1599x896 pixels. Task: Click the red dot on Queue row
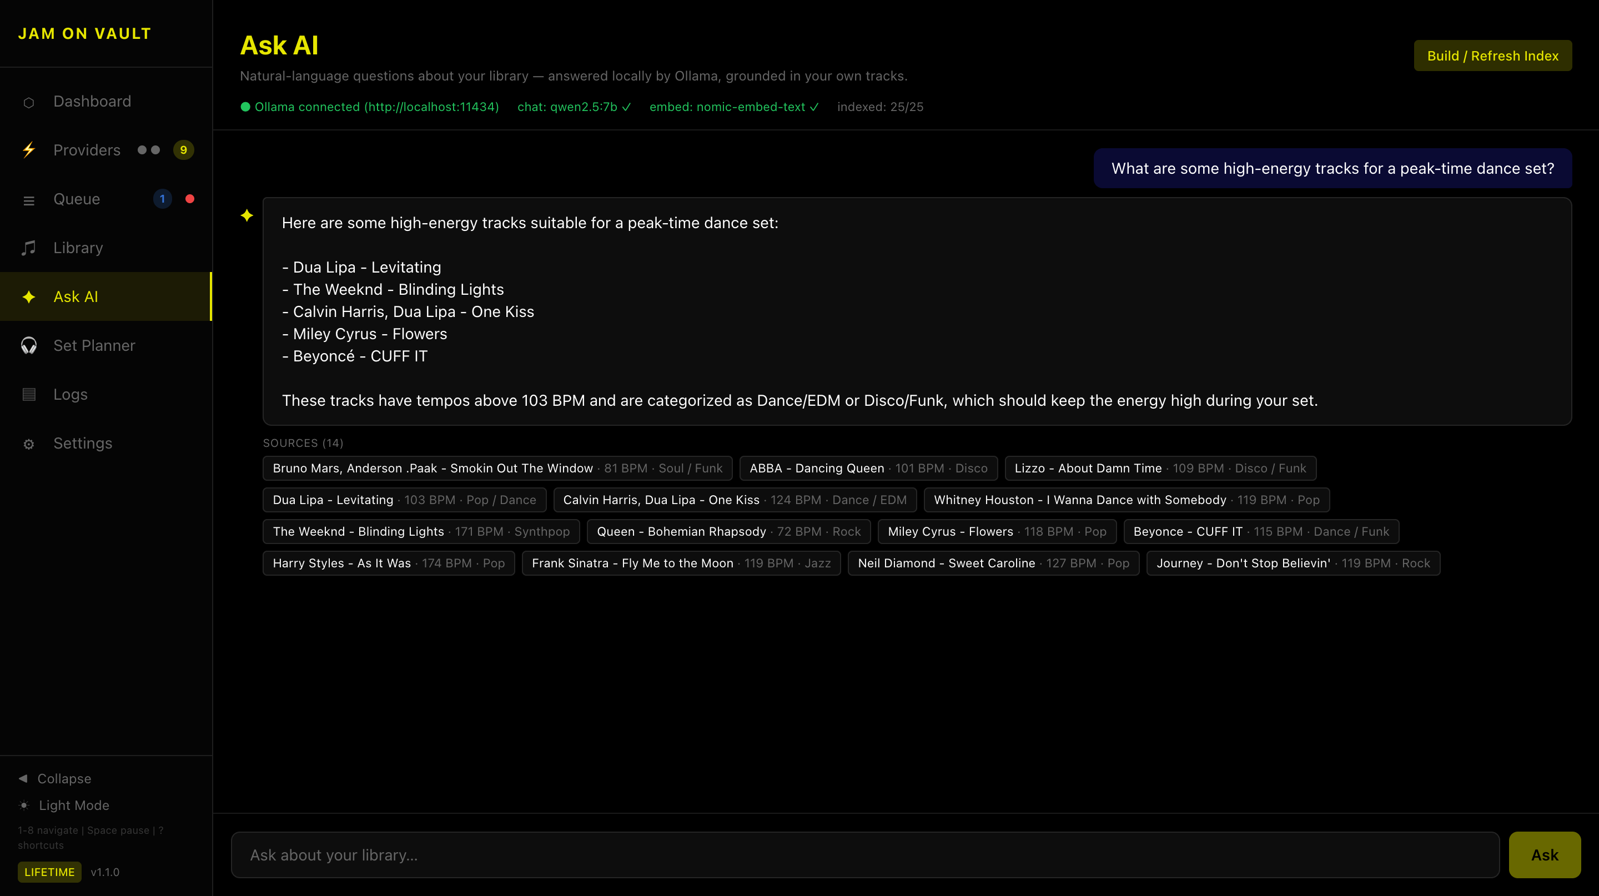click(190, 199)
